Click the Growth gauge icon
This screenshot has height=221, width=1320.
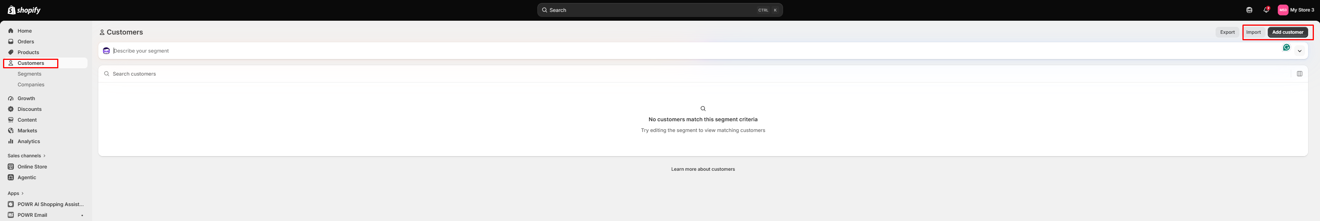pyautogui.click(x=11, y=99)
